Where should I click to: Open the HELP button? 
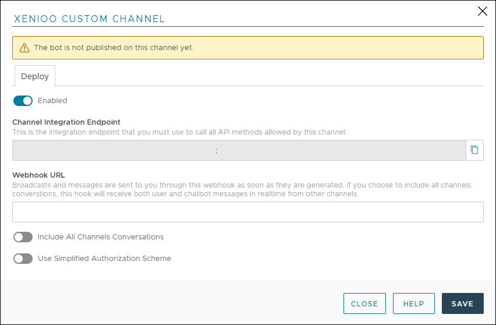point(413,303)
